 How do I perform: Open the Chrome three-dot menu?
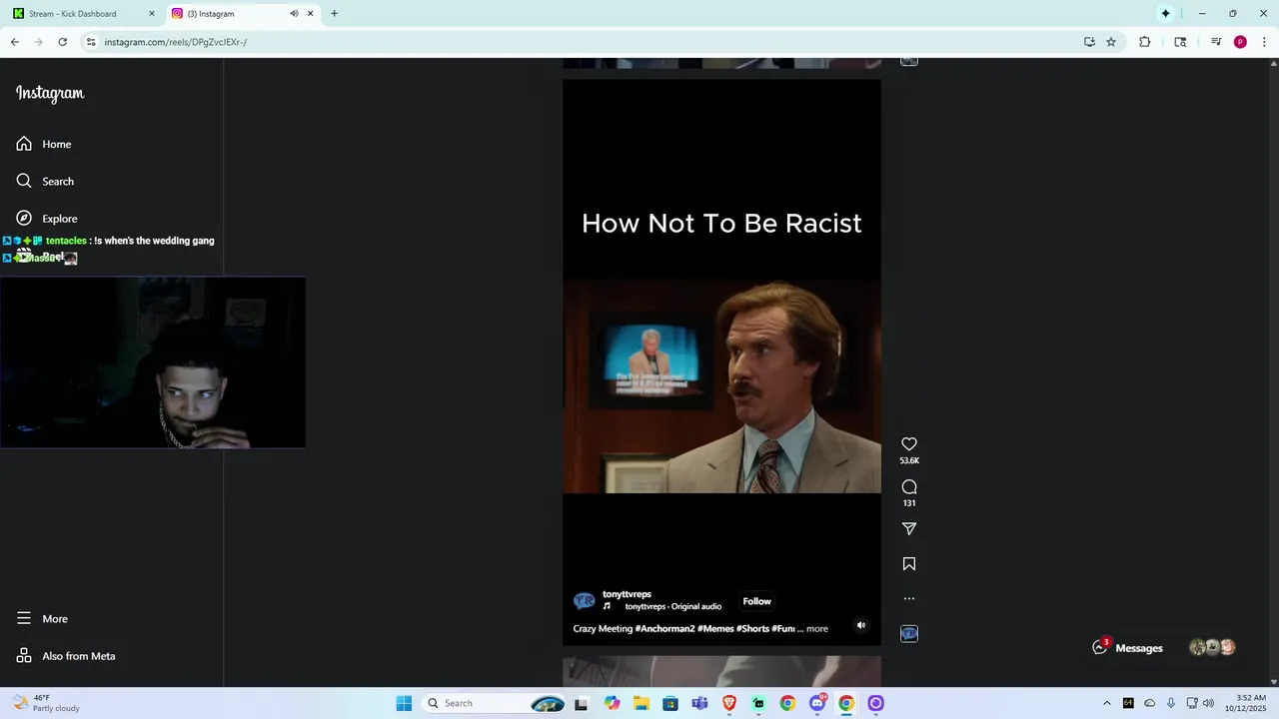coord(1264,42)
